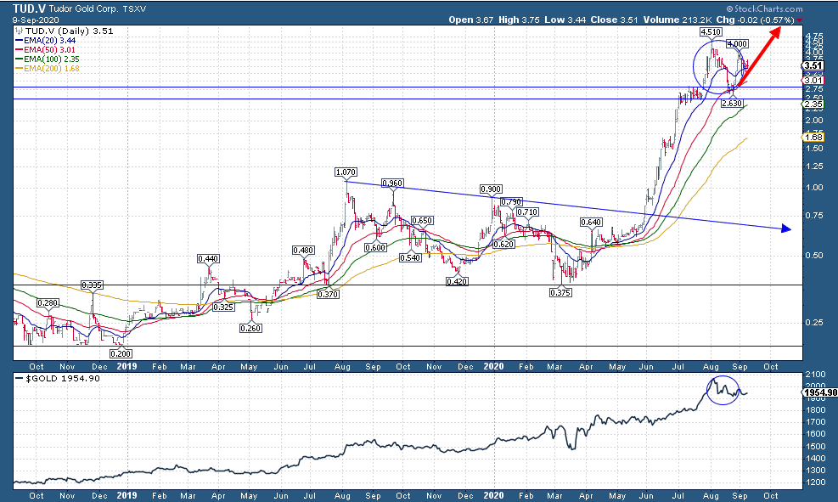Click the boxed 1954.90 tag on gold axis
Screen dimensions: 838x502
(820, 393)
